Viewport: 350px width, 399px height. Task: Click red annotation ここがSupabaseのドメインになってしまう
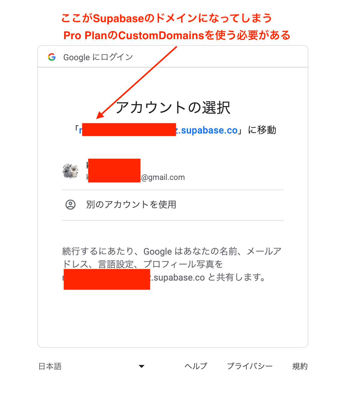[167, 18]
